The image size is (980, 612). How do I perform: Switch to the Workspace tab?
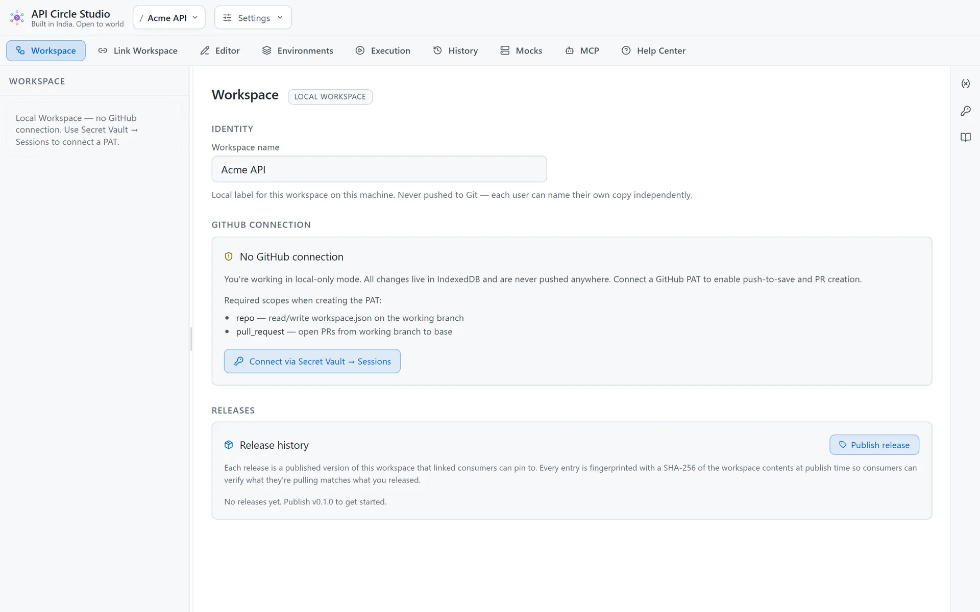46,50
